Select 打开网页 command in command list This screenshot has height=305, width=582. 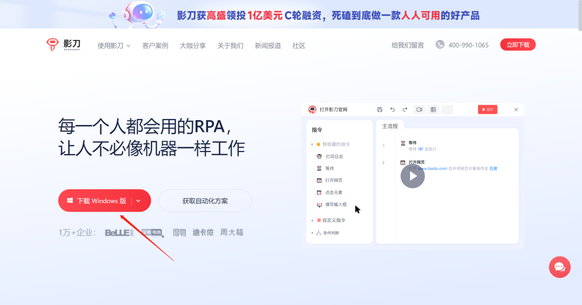point(334,181)
